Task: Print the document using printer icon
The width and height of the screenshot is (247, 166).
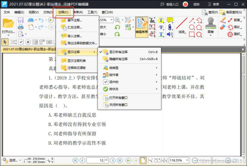Action: pyautogui.click(x=21, y=27)
